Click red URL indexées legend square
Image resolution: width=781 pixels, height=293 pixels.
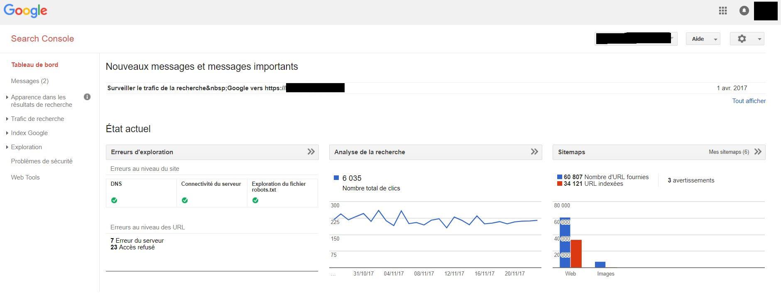click(x=560, y=184)
